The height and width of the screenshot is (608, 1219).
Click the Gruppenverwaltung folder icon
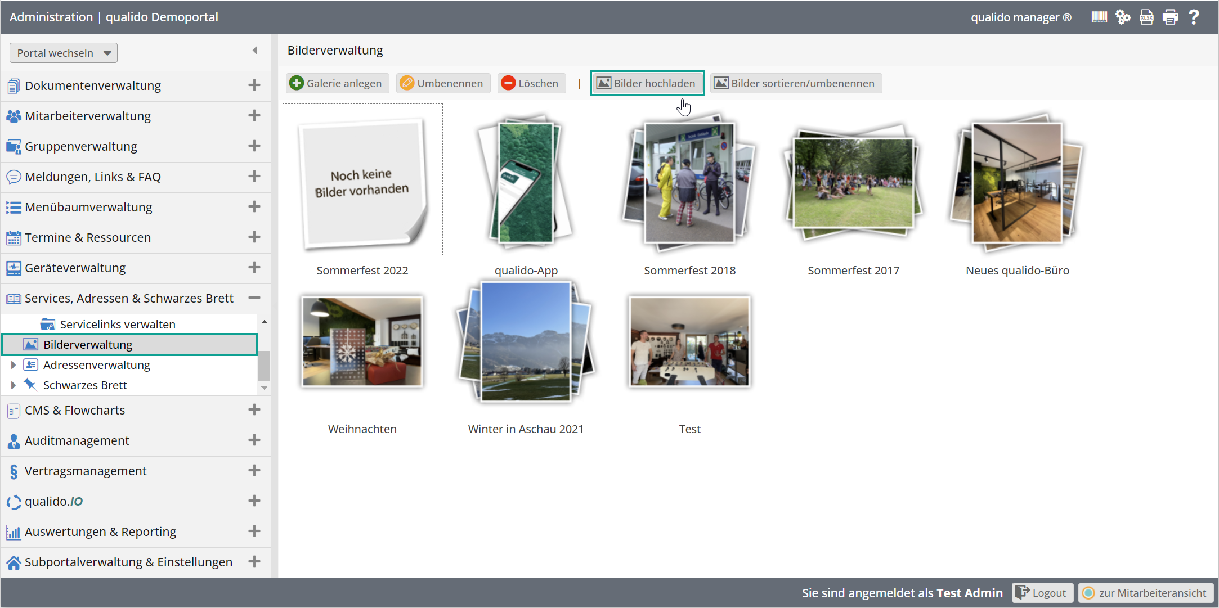14,147
